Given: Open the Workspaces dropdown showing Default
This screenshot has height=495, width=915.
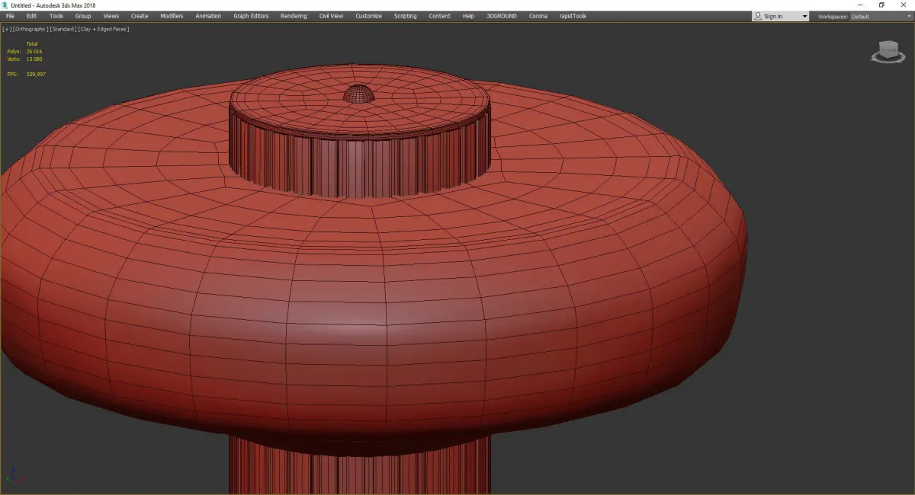Looking at the screenshot, I should pos(881,16).
